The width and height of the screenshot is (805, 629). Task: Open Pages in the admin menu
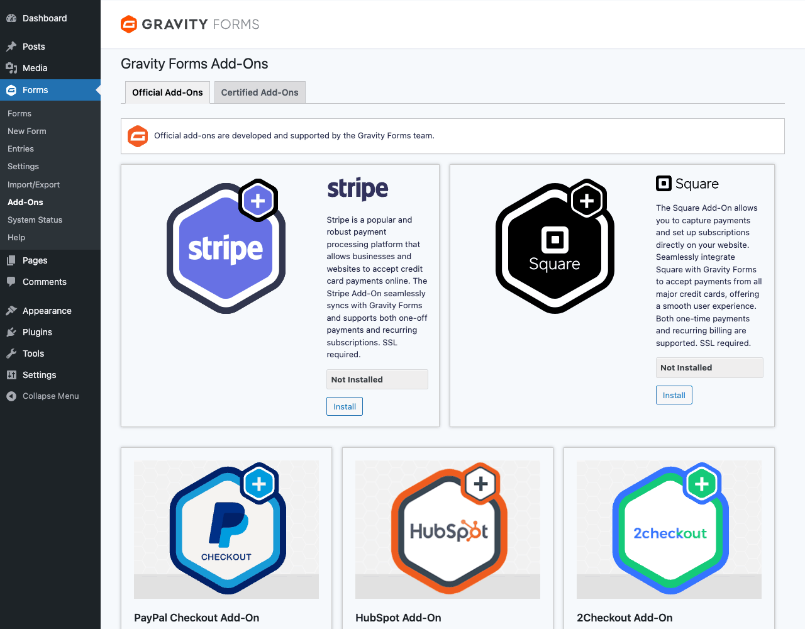tap(50, 260)
